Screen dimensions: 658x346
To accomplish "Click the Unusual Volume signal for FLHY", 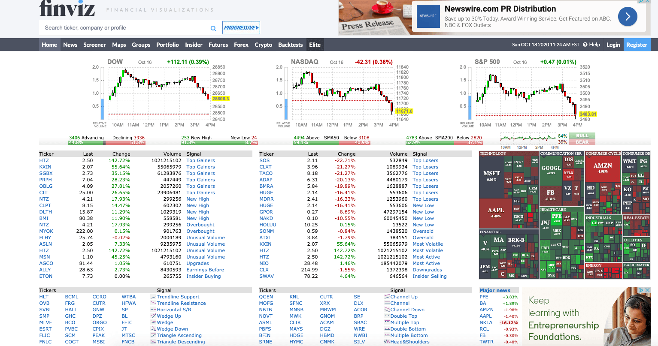I will click(206, 238).
